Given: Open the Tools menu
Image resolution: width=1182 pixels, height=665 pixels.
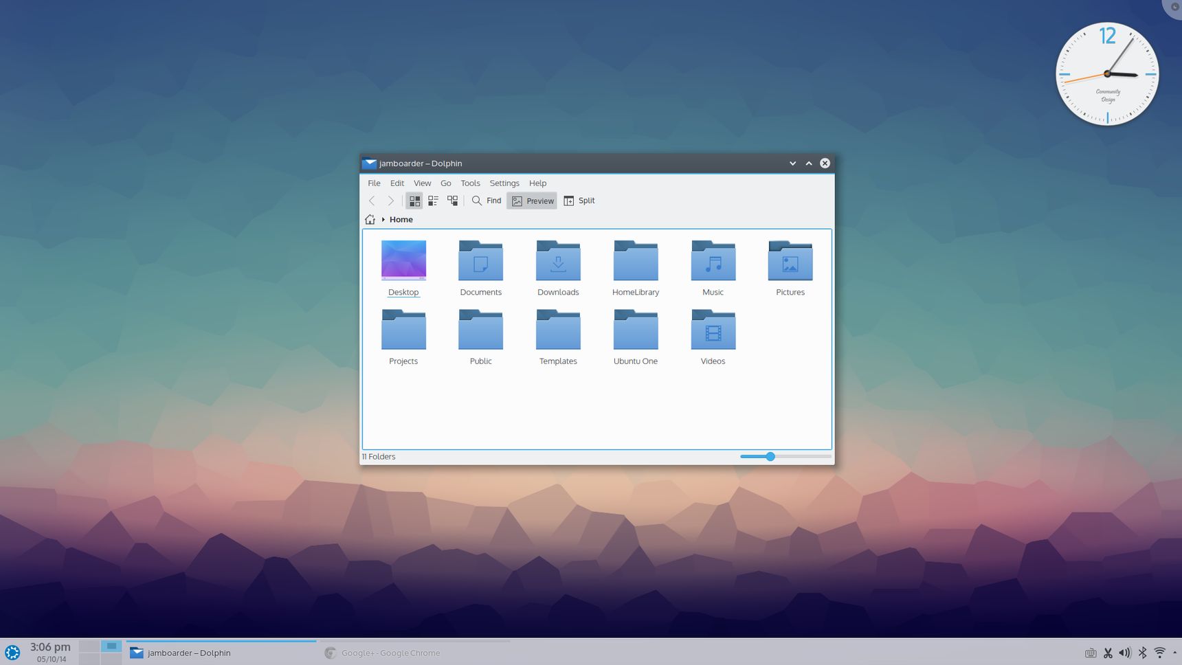Looking at the screenshot, I should tap(470, 183).
